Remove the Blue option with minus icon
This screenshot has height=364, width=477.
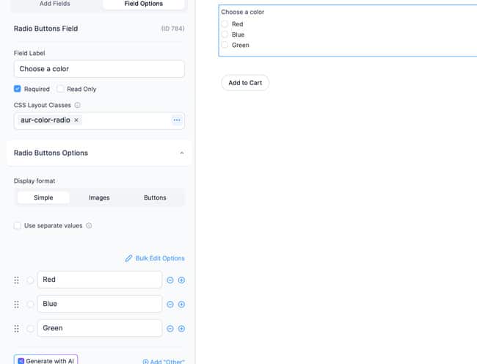pyautogui.click(x=170, y=305)
